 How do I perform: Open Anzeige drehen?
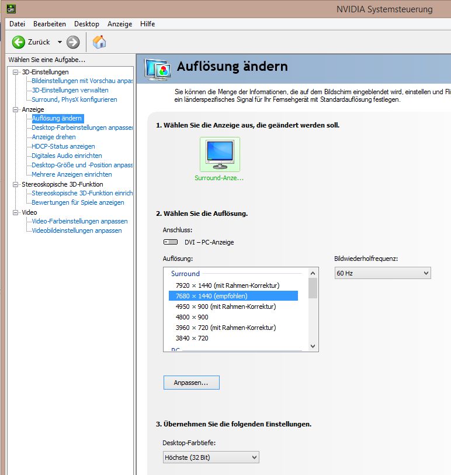54,137
